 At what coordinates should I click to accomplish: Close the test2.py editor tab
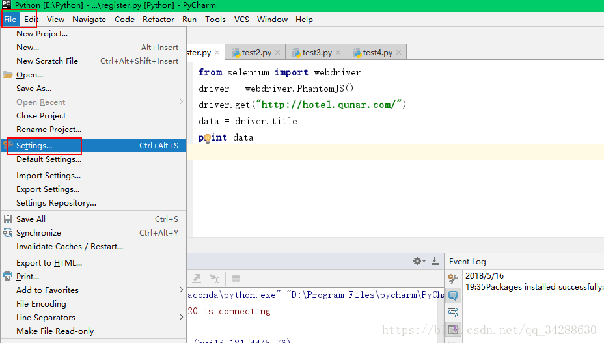tap(277, 53)
